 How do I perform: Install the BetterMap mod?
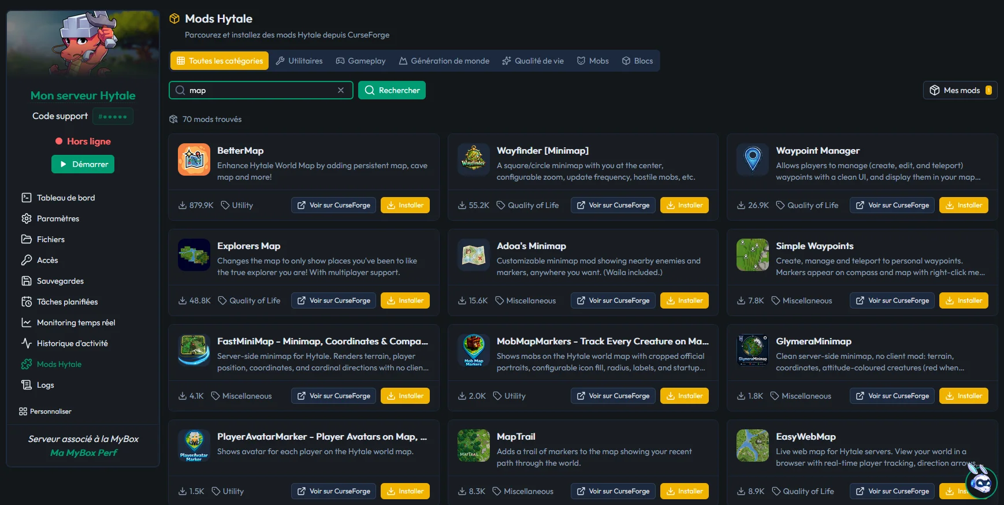405,205
